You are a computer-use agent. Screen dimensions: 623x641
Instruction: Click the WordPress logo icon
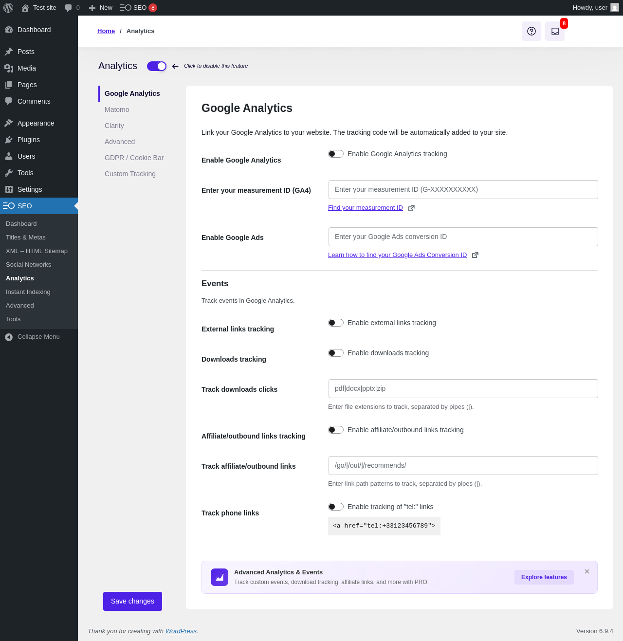pos(8,8)
